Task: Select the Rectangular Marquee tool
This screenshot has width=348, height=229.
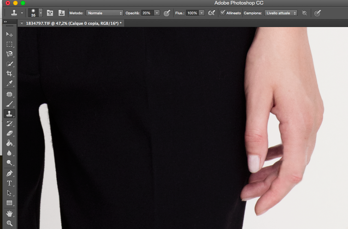Action: pos(9,44)
